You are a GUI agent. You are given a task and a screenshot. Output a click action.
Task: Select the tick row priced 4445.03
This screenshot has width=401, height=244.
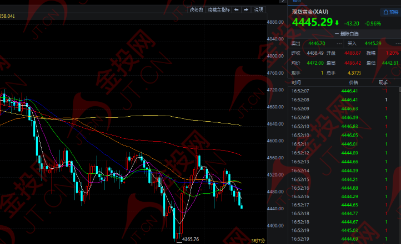[x=343, y=230]
